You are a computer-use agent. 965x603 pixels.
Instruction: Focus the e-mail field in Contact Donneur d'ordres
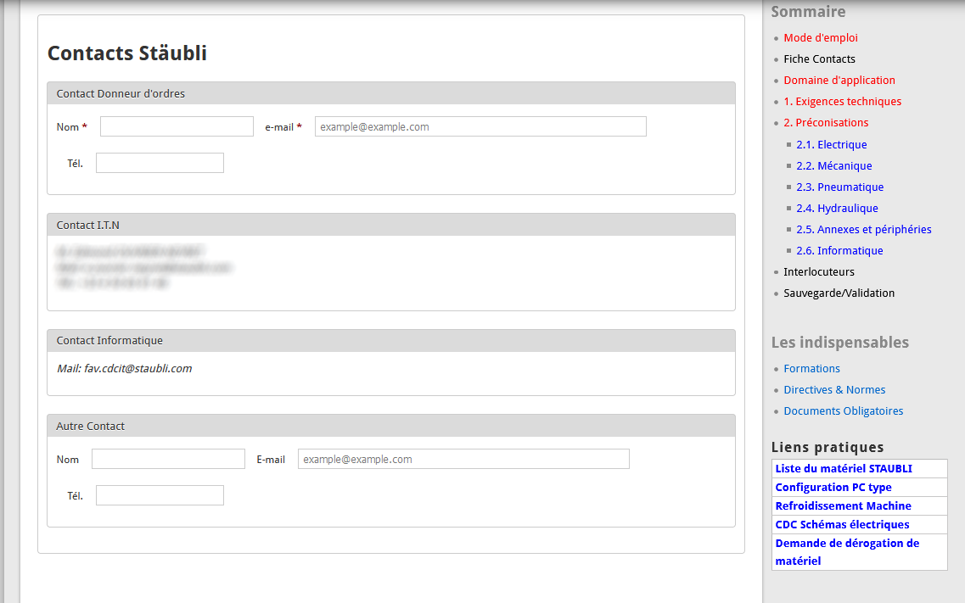click(480, 126)
